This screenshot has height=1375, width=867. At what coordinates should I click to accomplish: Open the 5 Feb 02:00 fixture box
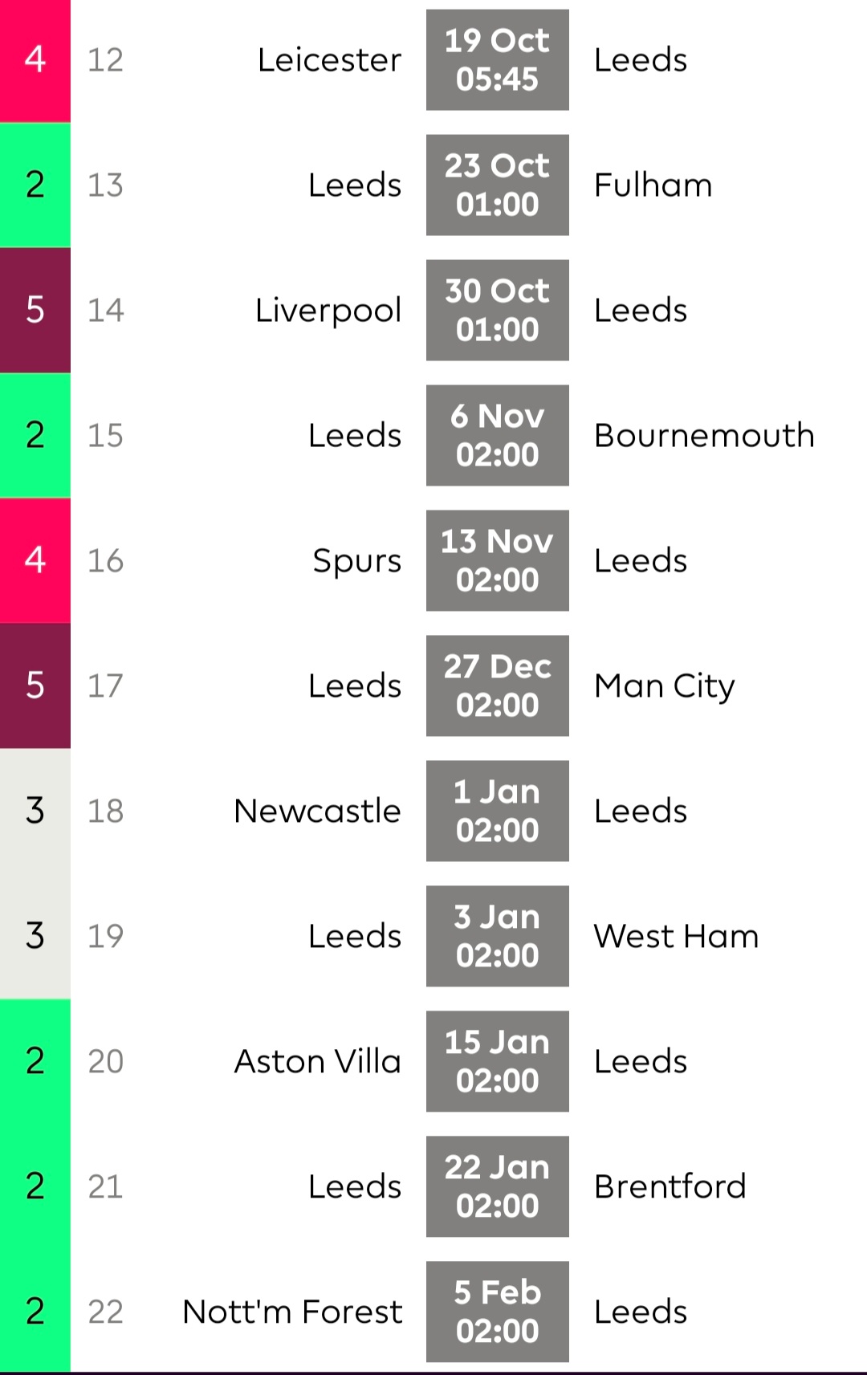(497, 1312)
